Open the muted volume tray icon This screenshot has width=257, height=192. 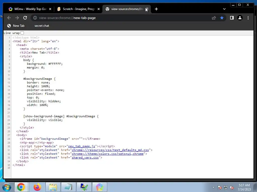(x=232, y=187)
